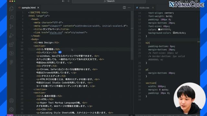Click the 今回はVisual Studio Code line

click(x=64, y=82)
